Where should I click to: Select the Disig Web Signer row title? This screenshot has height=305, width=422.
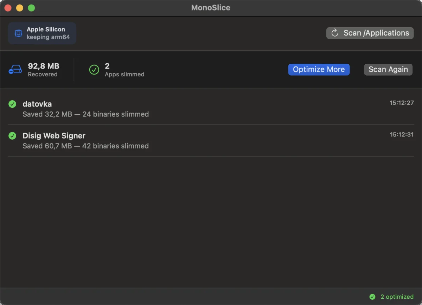click(54, 136)
